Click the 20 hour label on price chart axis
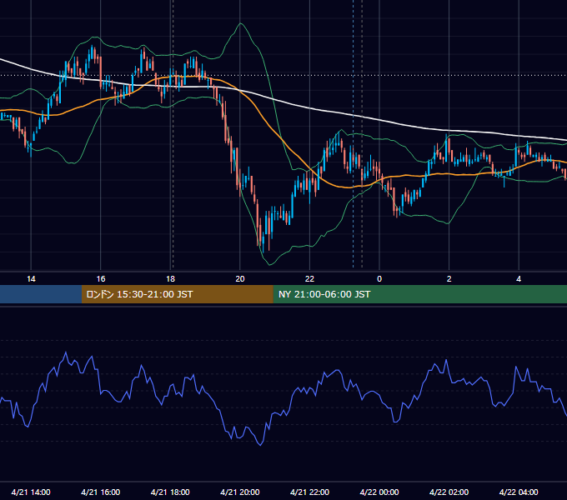 click(x=240, y=279)
